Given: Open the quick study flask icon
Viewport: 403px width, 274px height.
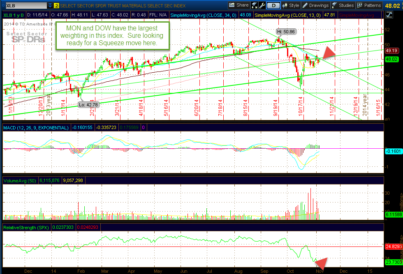Looking at the screenshot, I should [x=254, y=5].
